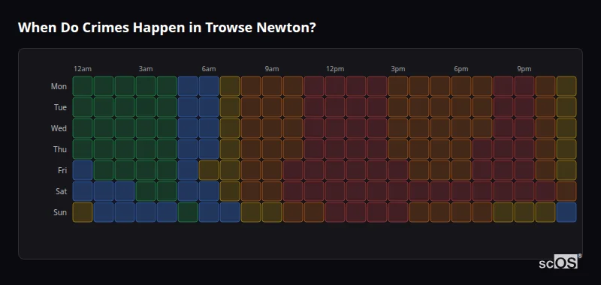
Task: Select the Thursday 6pm heatmap cell
Action: click(461, 149)
